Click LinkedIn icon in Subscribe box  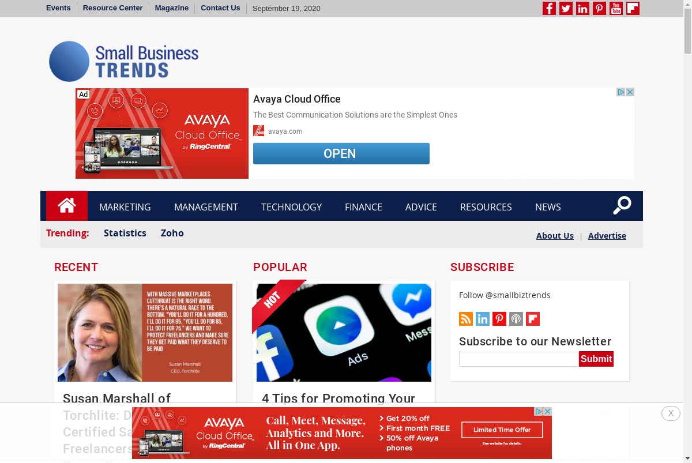pos(483,319)
